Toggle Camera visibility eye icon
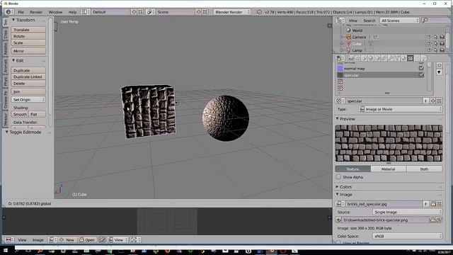Image resolution: width=453 pixels, height=255 pixels. pos(429,37)
